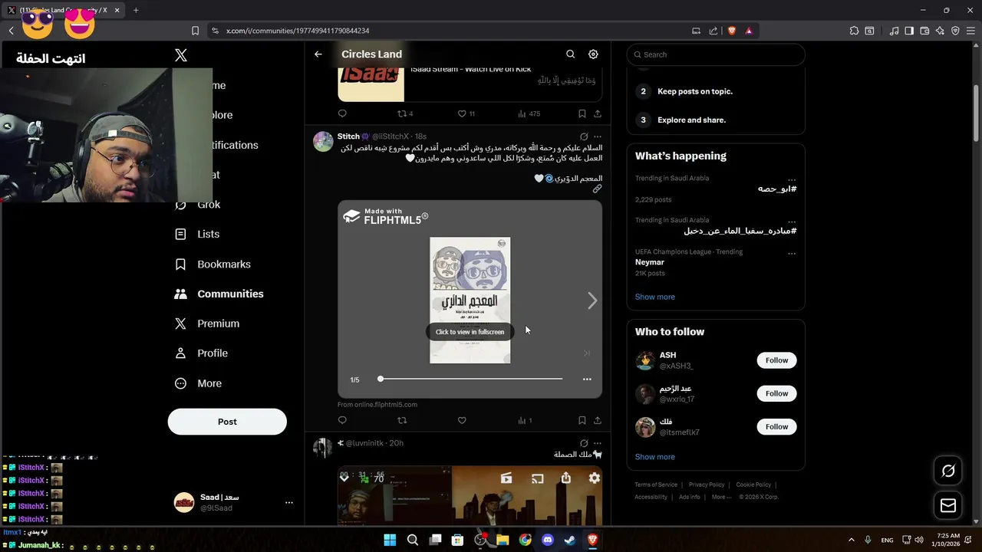Open Brave VPN shield icon
This screenshot has height=552, width=982.
955,31
